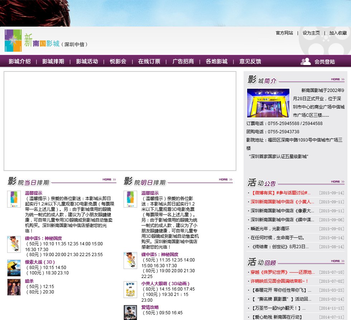Viewport: 351px width, 320px height.
Task: Open 【春暖花开 带你任性带你飞】 review item
Action: click(281, 290)
